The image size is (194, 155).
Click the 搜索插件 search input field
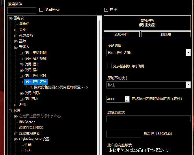tap(22, 11)
